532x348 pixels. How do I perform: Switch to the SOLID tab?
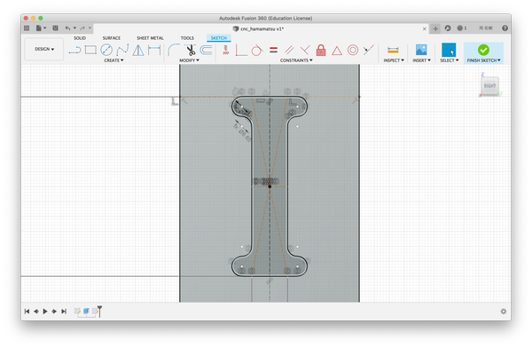click(80, 38)
